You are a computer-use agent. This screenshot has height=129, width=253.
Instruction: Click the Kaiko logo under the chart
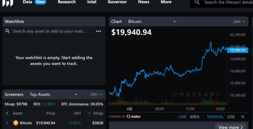click(133, 117)
